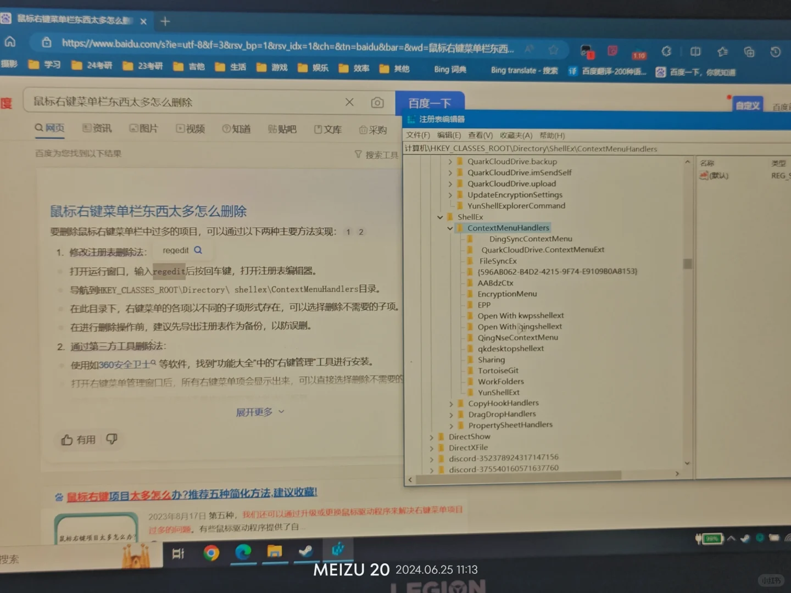The image size is (791, 593).
Task: Select the (默认) value in the right pane
Action: point(714,176)
